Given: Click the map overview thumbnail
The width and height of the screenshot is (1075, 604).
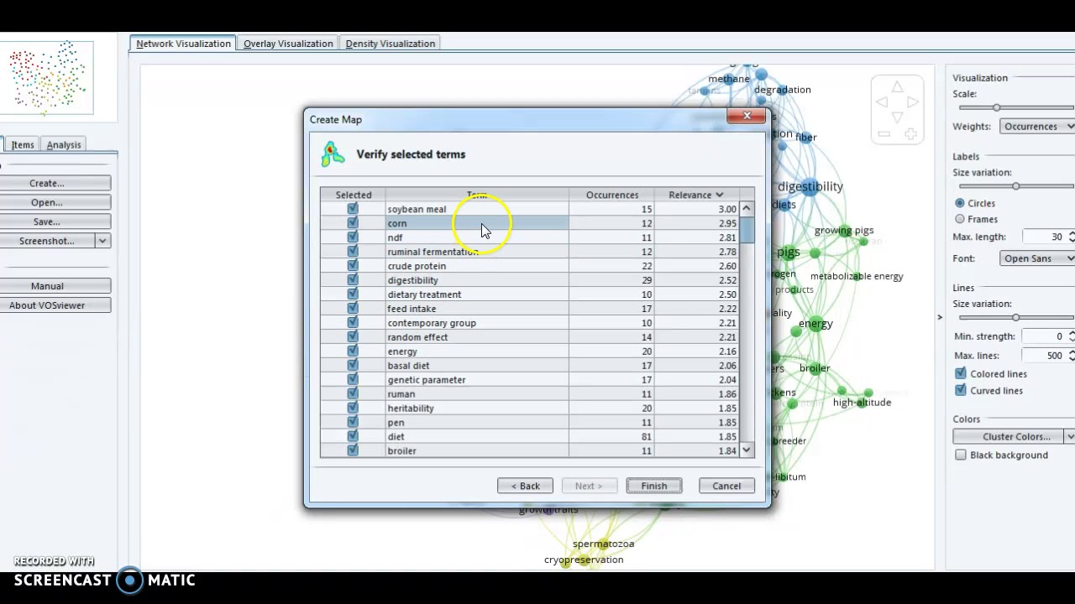Looking at the screenshot, I should pyautogui.click(x=47, y=77).
